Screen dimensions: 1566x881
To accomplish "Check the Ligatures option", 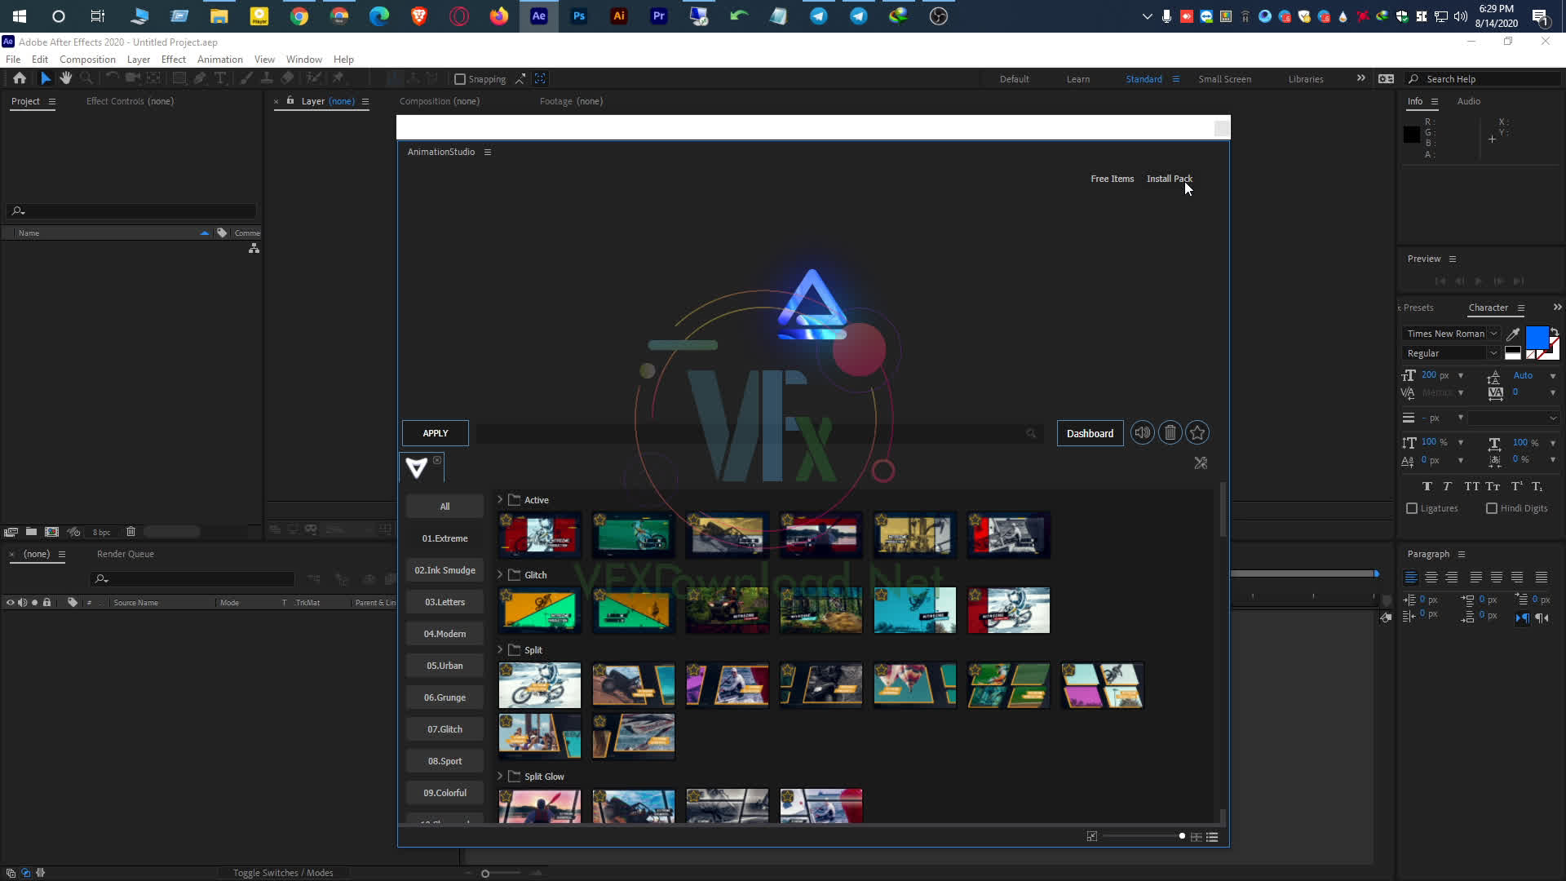I will coord(1412,508).
